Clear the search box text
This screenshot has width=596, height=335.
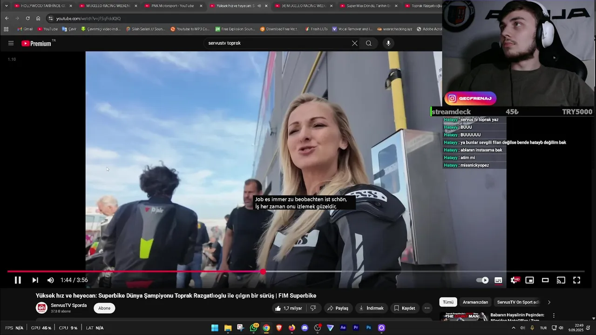(x=355, y=43)
